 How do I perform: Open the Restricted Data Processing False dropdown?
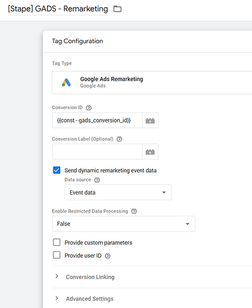click(124, 224)
